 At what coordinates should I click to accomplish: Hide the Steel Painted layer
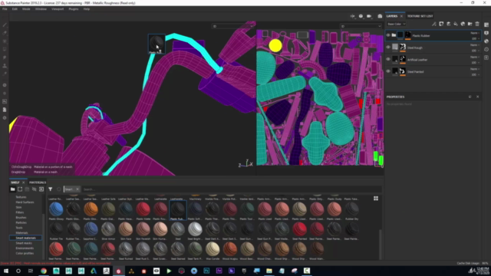point(388,71)
